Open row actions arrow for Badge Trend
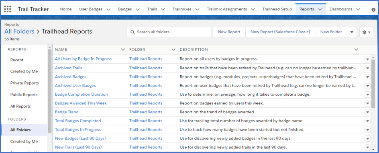 (368, 112)
